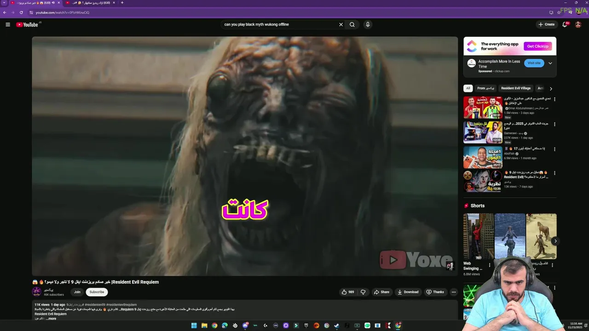Click the channel watermark in video corner
Screen dimensions: 589x331
coord(450,266)
